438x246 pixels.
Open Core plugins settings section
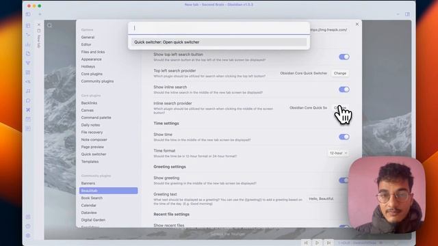[x=92, y=74]
